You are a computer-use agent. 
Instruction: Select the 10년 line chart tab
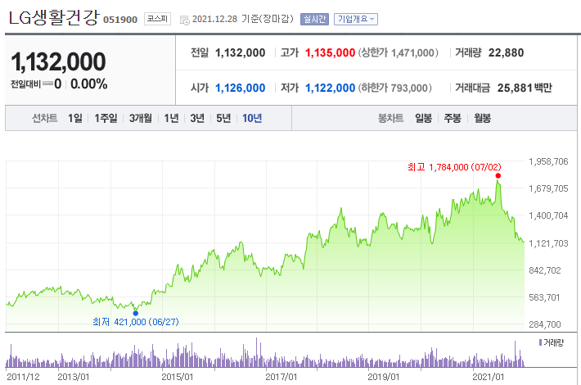coord(252,118)
